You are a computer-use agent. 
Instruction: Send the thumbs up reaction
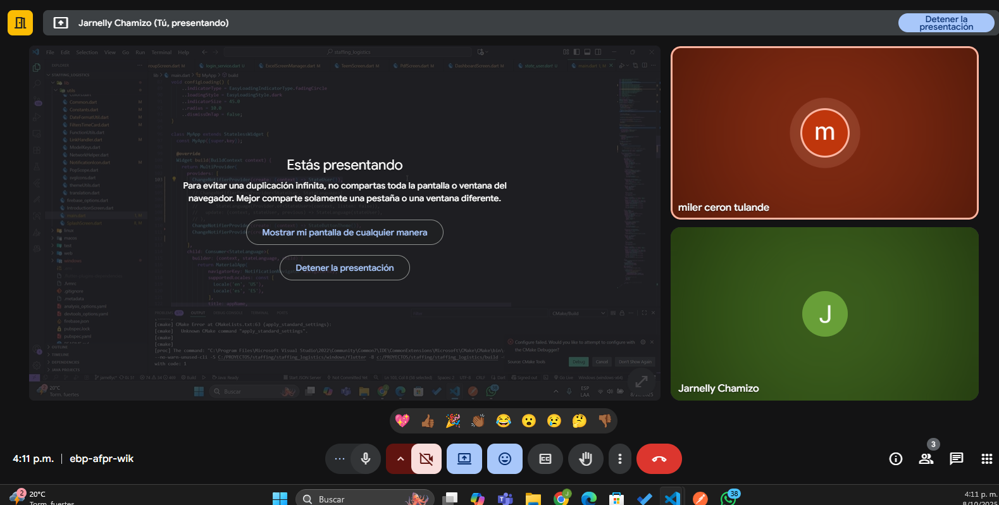coord(428,421)
